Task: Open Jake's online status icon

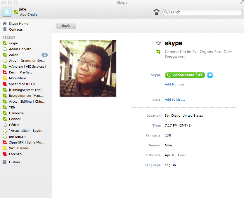Action: [x=16, y=12]
